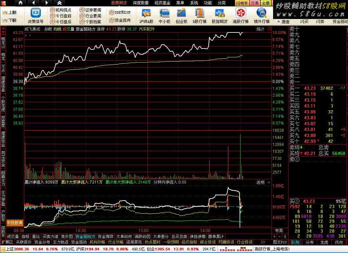Expand the 扩展区 panel
348x253 pixels.
[x=7, y=243]
